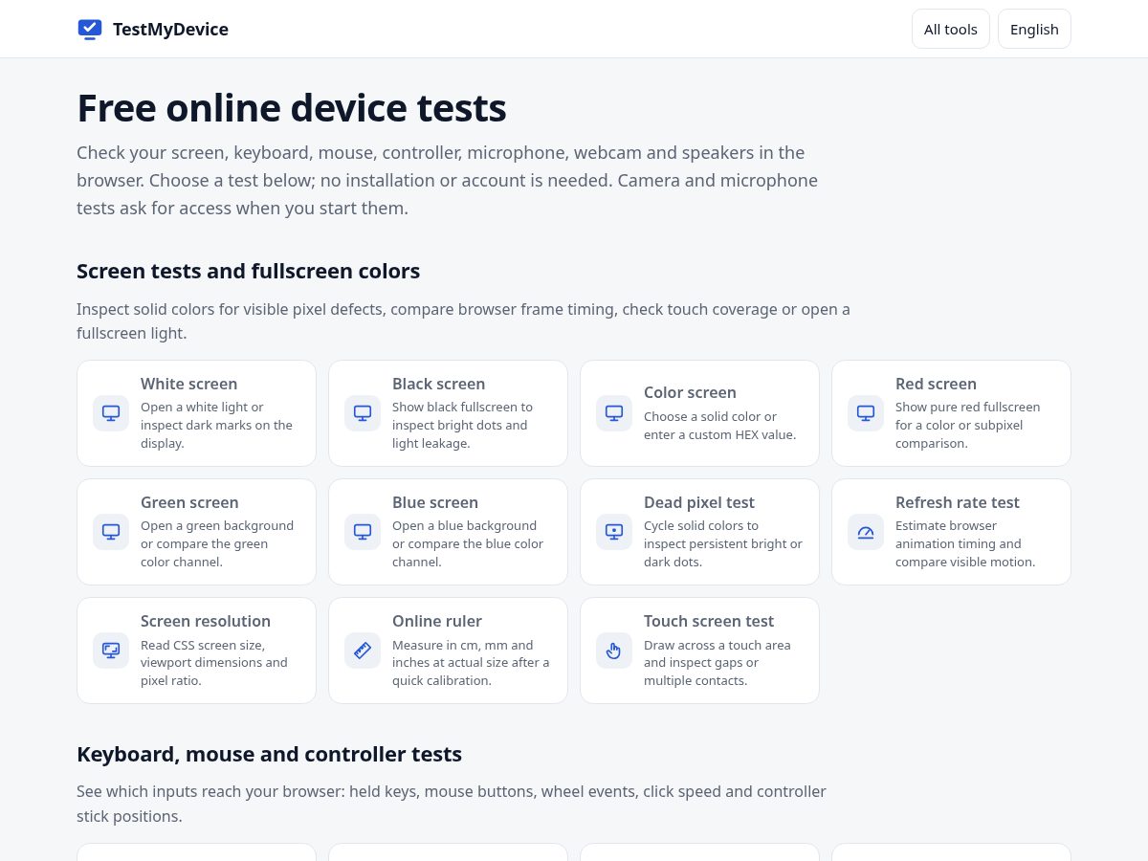Open the Refresh rate test title
The height and width of the screenshot is (861, 1148).
point(958,502)
